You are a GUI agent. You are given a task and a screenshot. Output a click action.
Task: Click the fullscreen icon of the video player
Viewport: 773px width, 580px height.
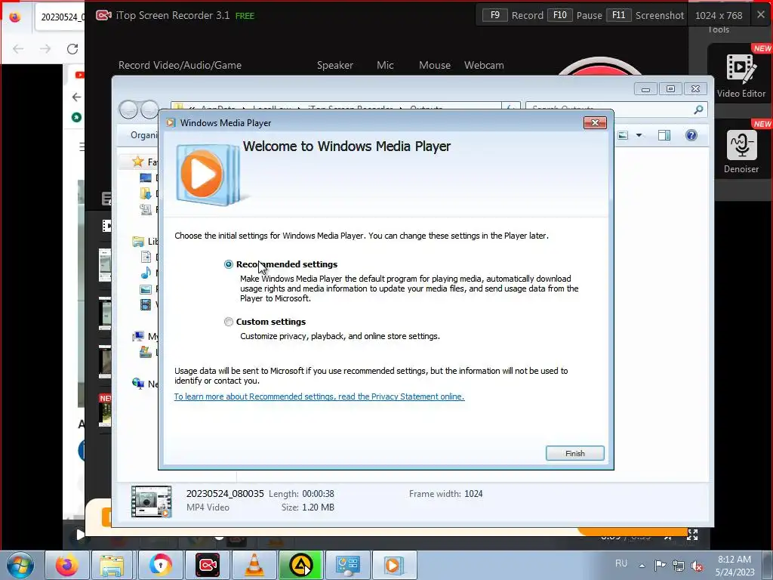pyautogui.click(x=693, y=535)
